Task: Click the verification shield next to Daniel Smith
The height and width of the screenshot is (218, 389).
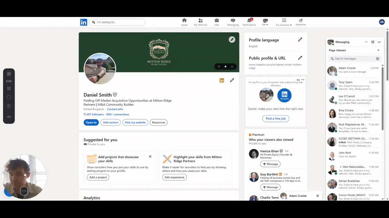Action: pos(115,95)
